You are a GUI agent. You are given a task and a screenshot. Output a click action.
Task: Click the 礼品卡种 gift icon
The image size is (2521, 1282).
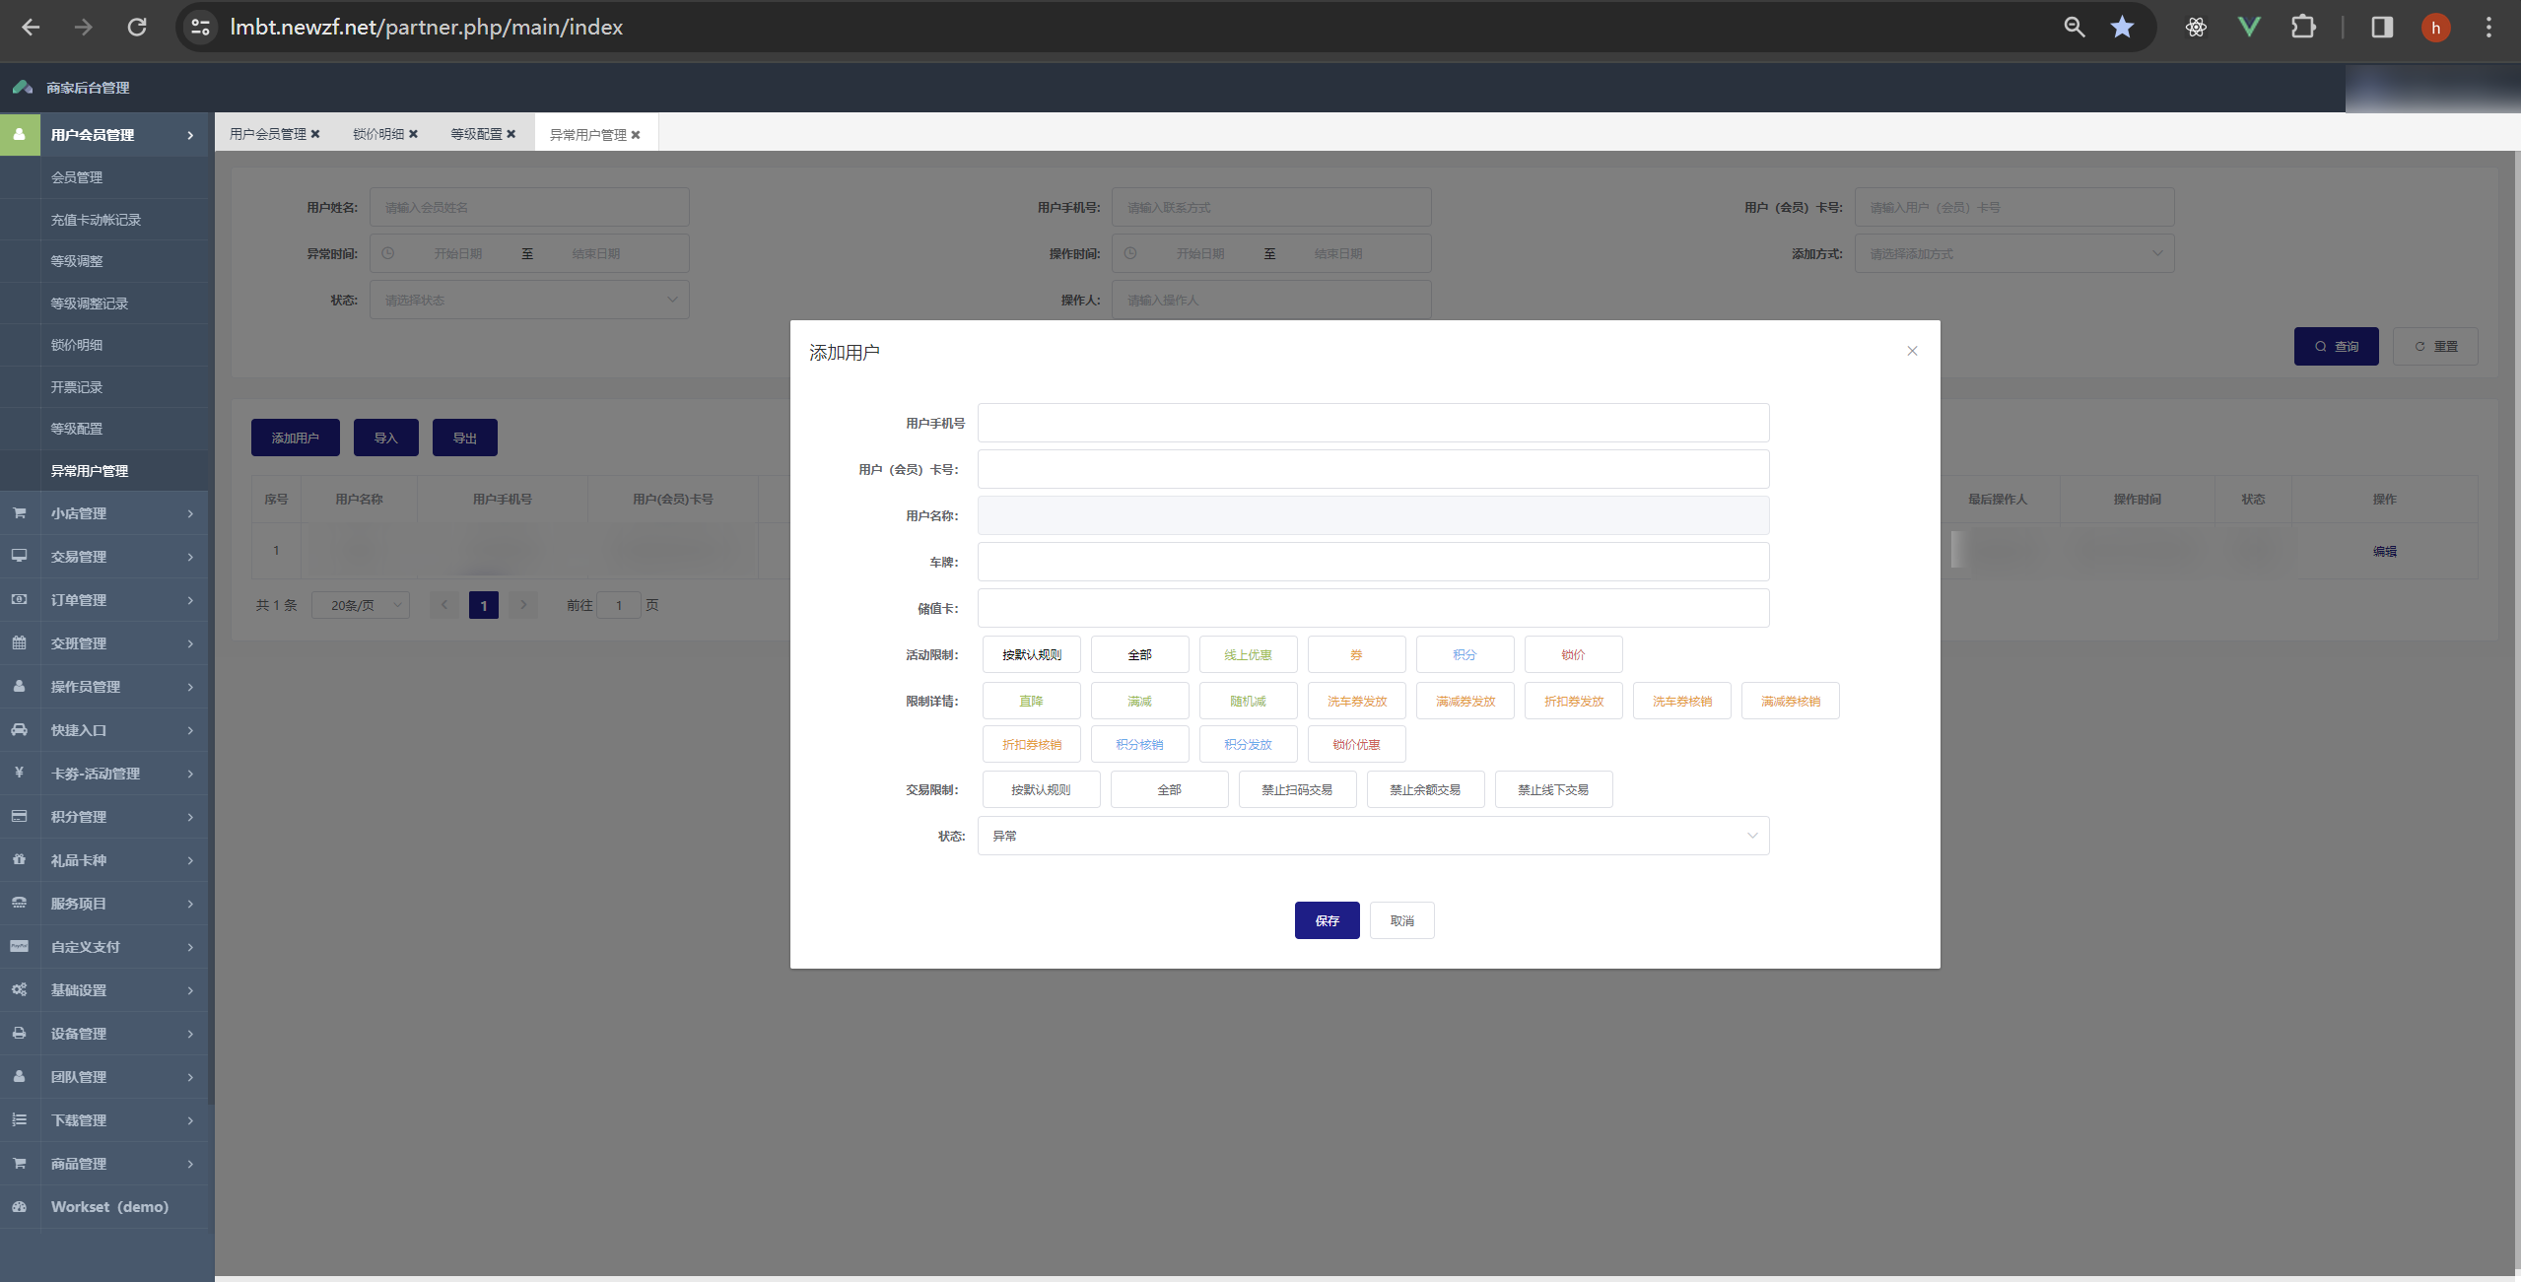20,859
